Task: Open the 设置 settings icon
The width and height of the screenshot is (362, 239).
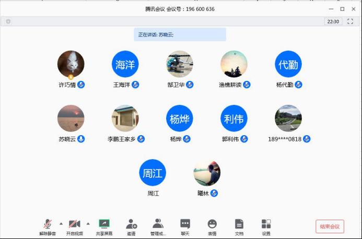Action: [266, 224]
